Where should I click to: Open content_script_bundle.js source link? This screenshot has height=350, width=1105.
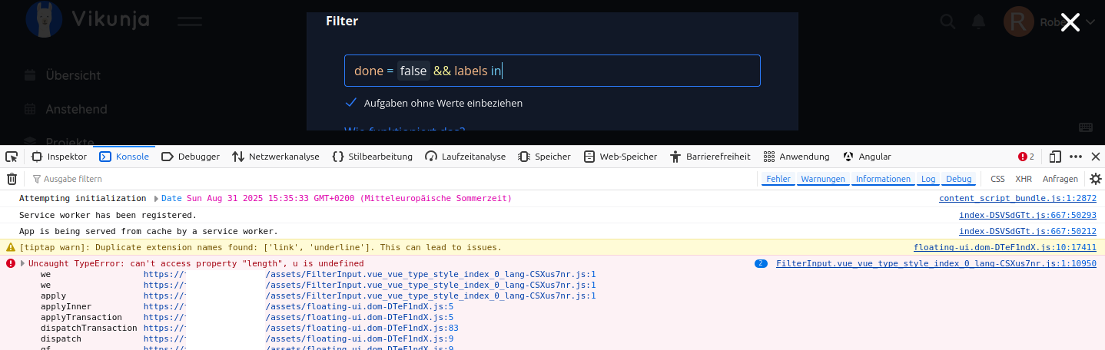(1017, 199)
